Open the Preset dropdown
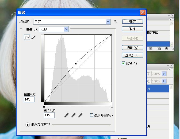This screenshot has width=180, height=139. [x=108, y=22]
